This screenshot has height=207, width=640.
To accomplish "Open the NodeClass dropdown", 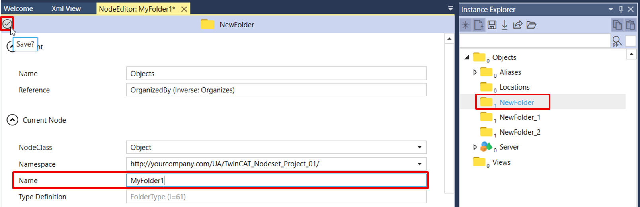I will tap(420, 147).
